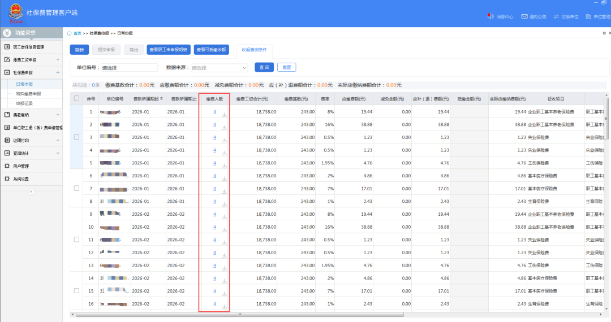Viewport: 611px width, 322px height.
Task: Click the download icon in row 4
Action: click(x=225, y=153)
